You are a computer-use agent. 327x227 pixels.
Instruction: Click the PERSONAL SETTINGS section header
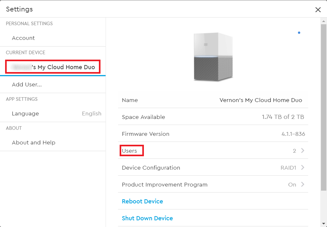pyautogui.click(x=29, y=24)
